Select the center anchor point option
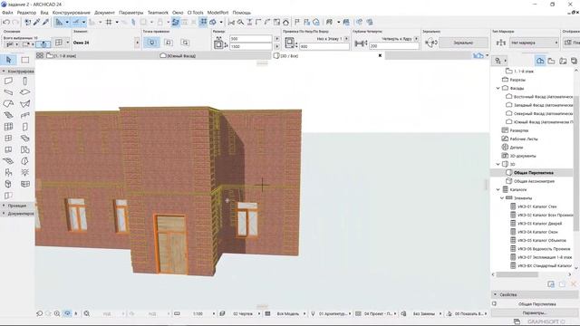Screen dimensions: 580x326 (151, 43)
